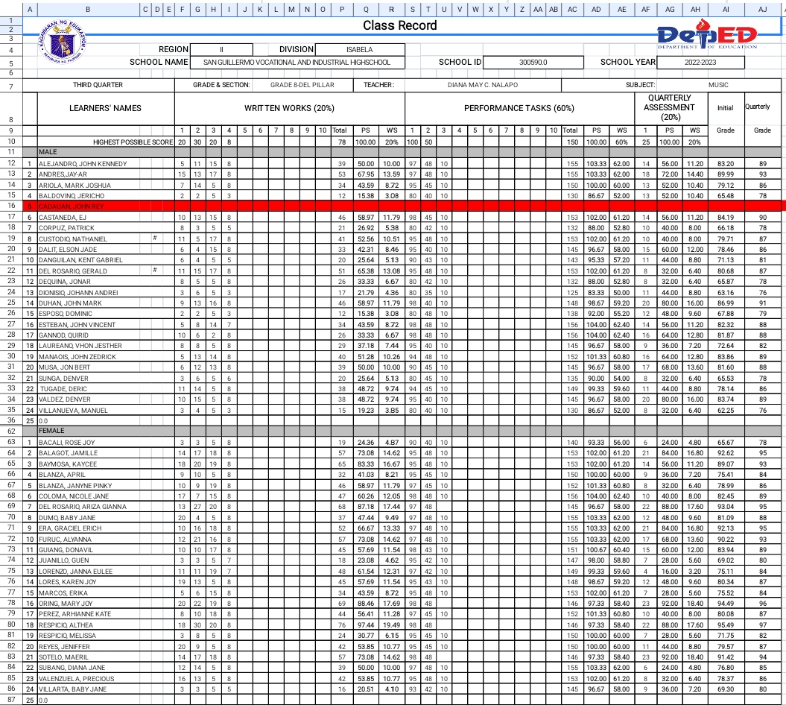Click the Kagawaran ng Edukasyon seal image
This screenshot has height=705, width=786.
[63, 42]
